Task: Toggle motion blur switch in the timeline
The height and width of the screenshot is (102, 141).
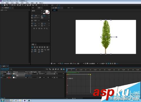Action: [x=58, y=69]
